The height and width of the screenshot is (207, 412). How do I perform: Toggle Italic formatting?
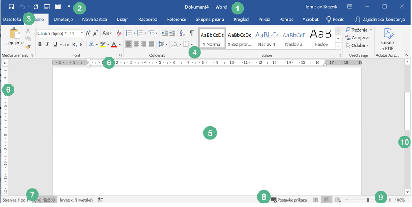tap(47, 44)
